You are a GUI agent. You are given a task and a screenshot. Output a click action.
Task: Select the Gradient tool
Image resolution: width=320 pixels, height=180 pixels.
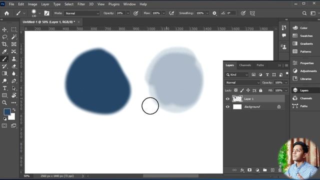[4, 73]
